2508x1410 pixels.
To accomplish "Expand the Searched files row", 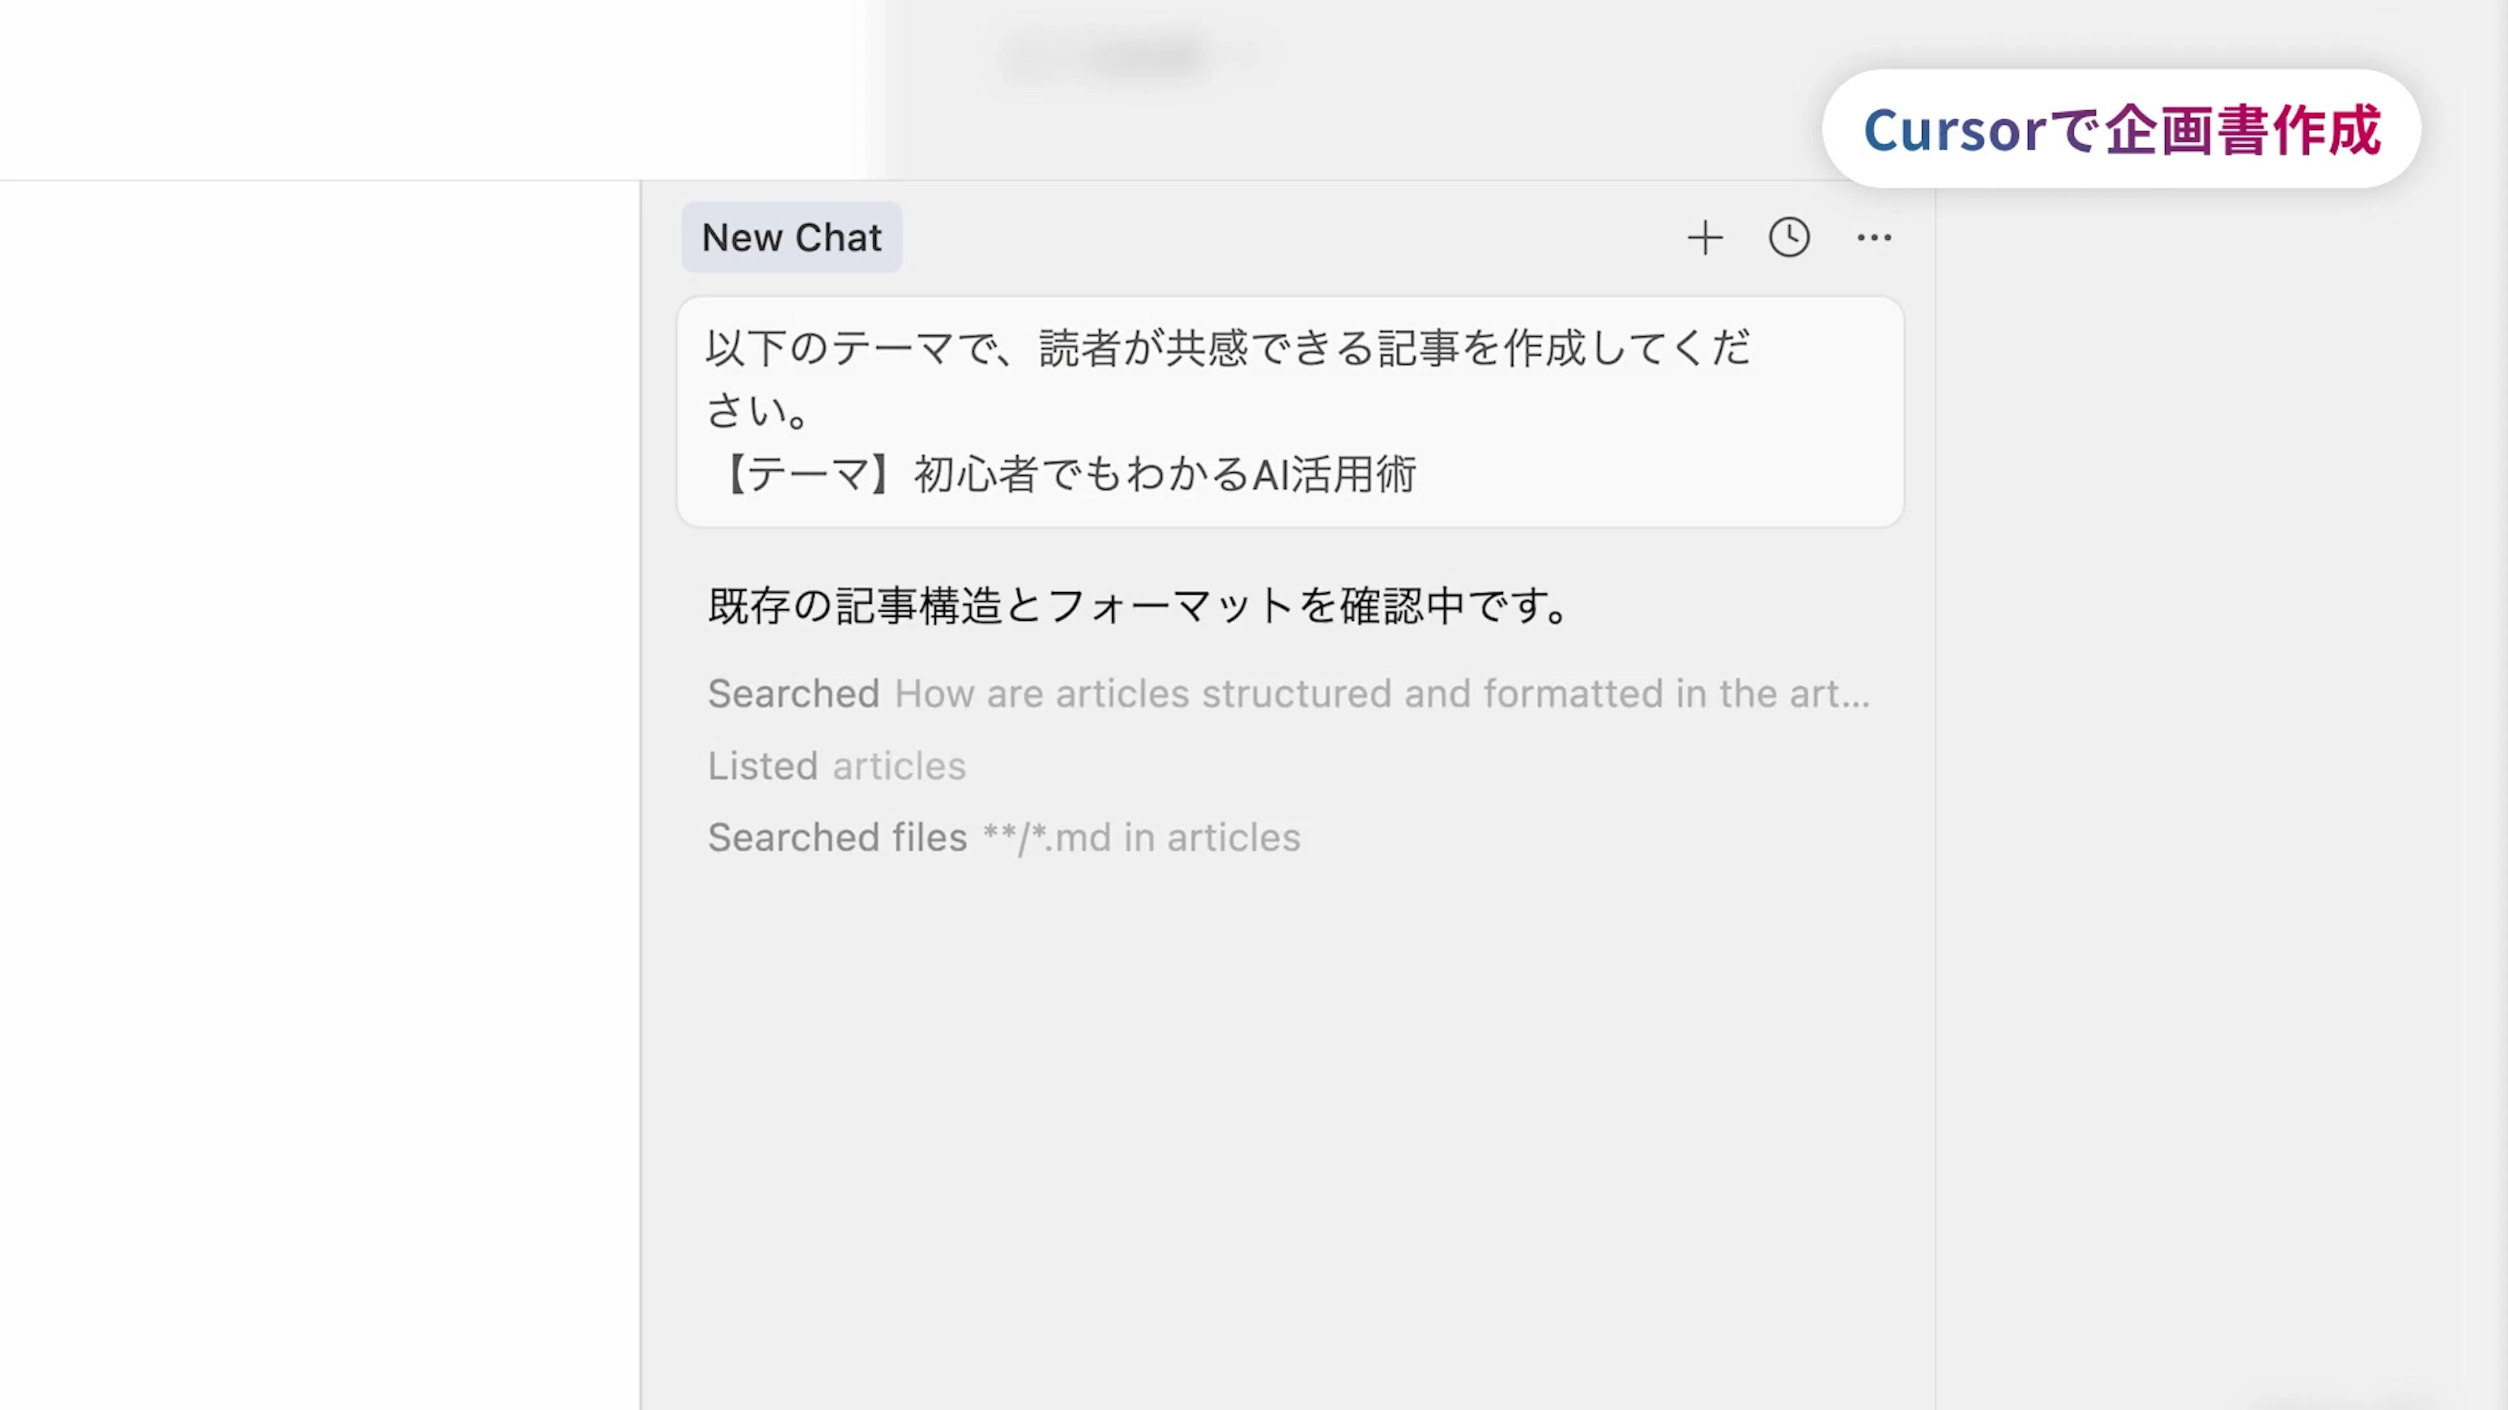I will pyautogui.click(x=836, y=838).
